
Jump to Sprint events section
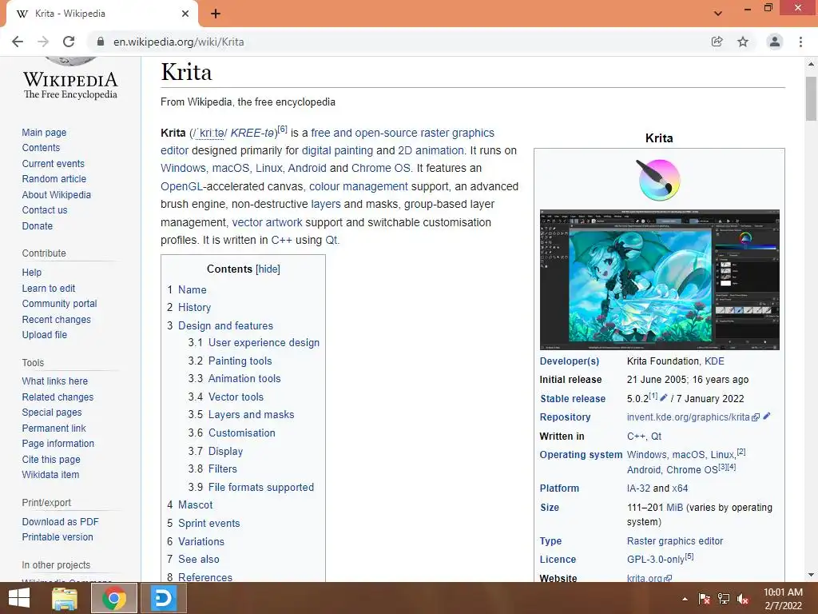click(x=208, y=523)
